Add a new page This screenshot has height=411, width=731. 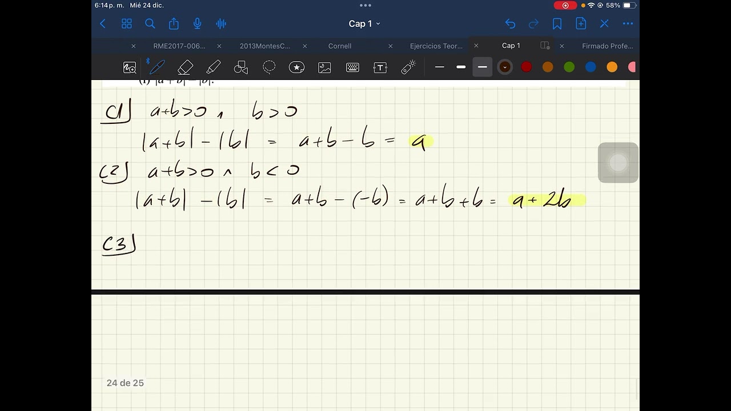tap(581, 23)
